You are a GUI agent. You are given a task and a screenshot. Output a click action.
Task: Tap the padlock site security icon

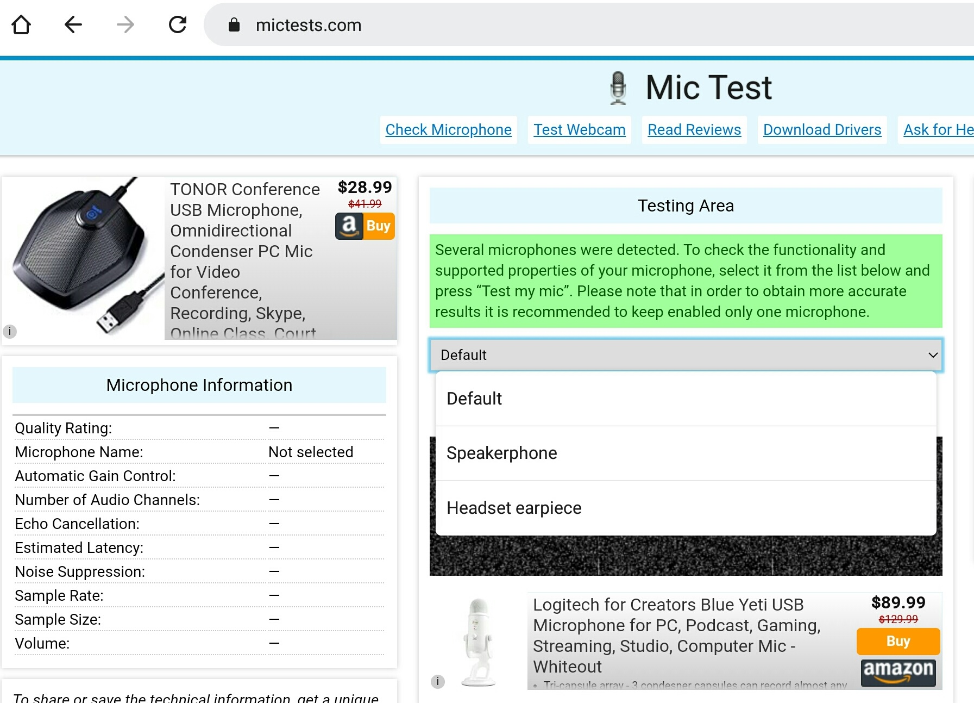[234, 24]
